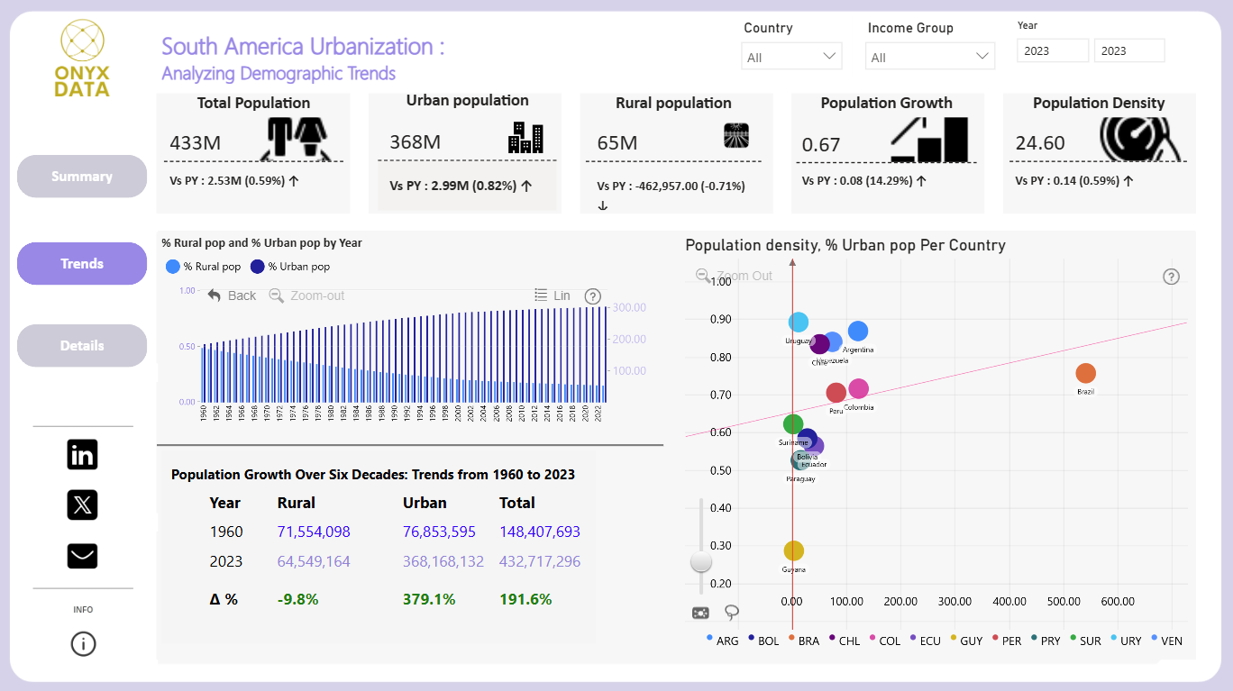Toggle the ARG legend entry
This screenshot has width=1233, height=691.
[x=723, y=641]
